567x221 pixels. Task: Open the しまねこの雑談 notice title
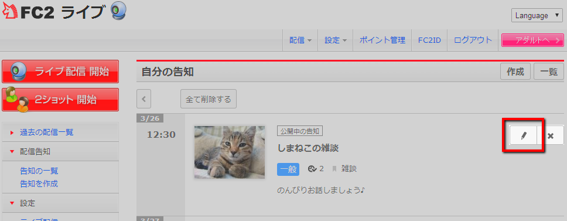pyautogui.click(x=308, y=148)
